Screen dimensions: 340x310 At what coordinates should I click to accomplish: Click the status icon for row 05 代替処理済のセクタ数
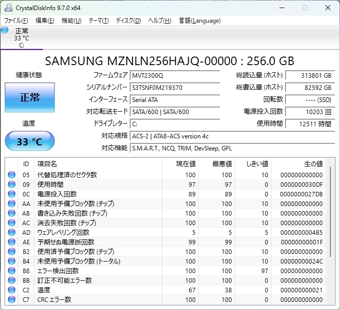[12, 175]
